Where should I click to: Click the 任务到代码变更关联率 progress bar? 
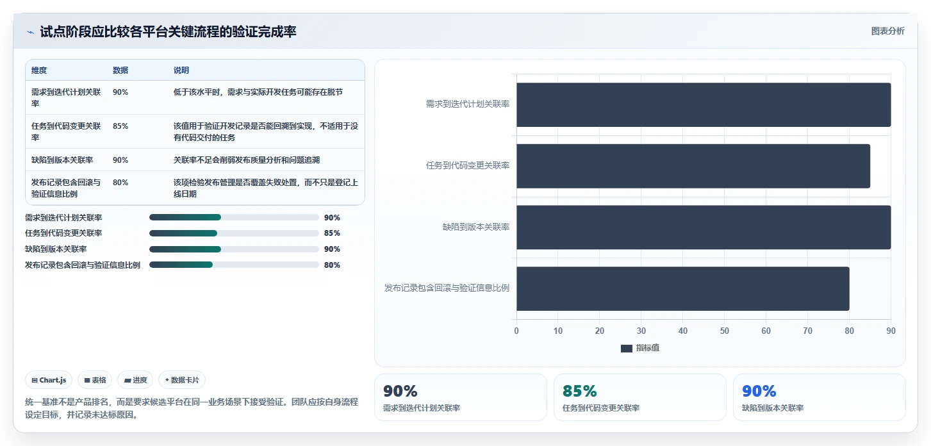coord(234,233)
